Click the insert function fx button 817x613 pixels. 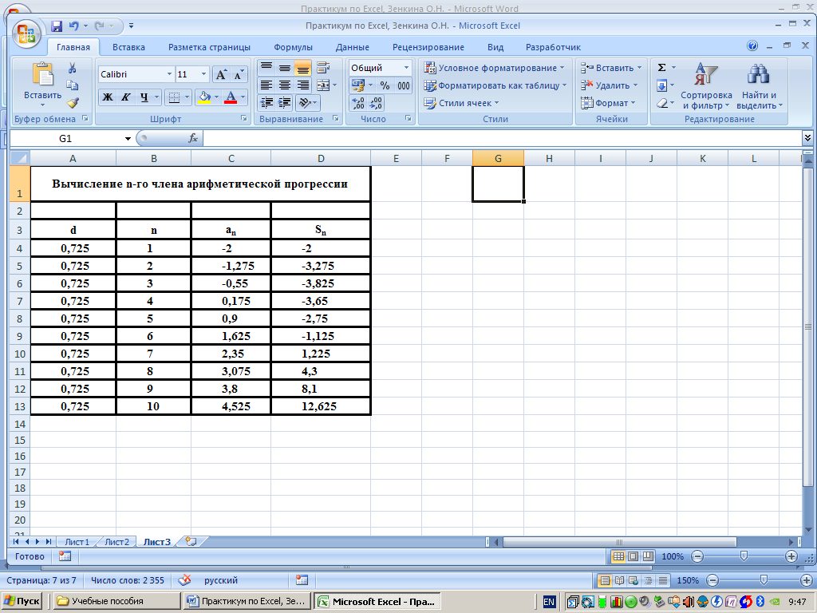click(193, 139)
